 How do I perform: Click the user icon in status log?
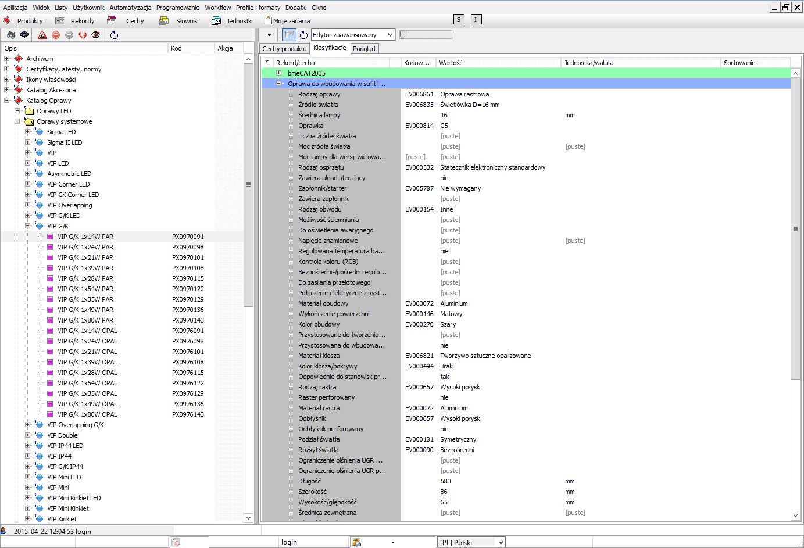tap(3, 531)
